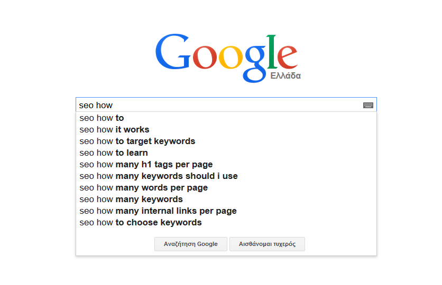Pick 'seo how to choose keywords' suggestion
The image size is (442, 285).
[226, 222]
